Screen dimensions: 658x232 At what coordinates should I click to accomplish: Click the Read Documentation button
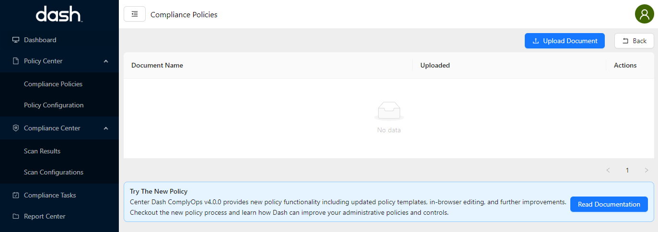click(609, 204)
